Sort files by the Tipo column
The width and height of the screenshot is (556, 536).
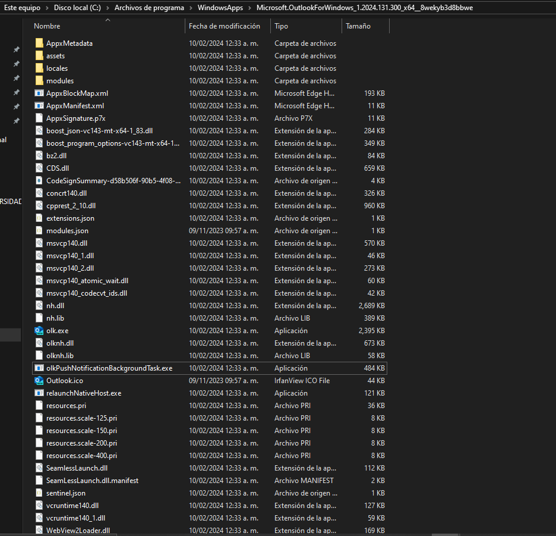(x=281, y=26)
